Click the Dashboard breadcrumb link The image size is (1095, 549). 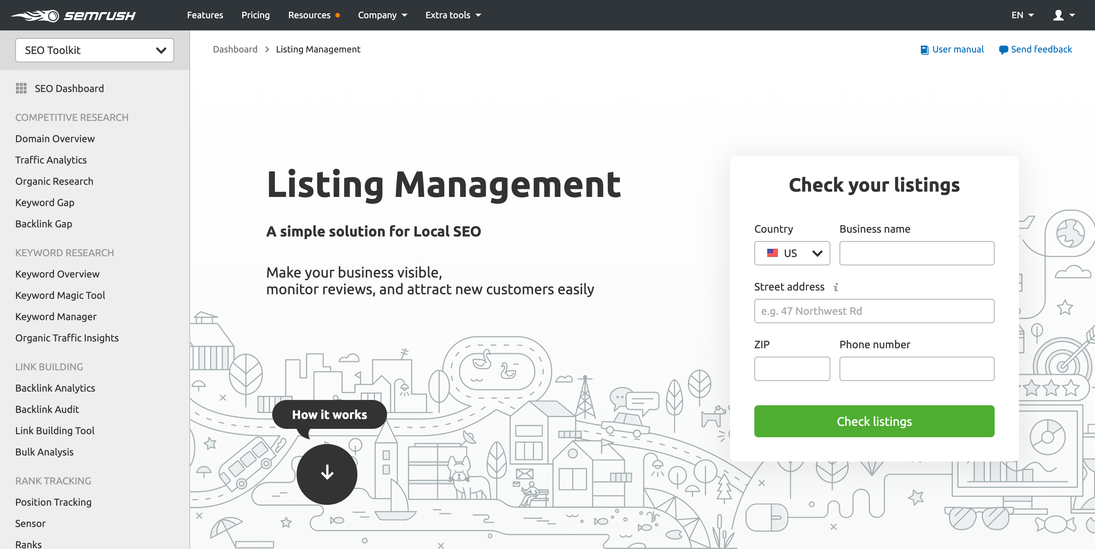pyautogui.click(x=235, y=49)
